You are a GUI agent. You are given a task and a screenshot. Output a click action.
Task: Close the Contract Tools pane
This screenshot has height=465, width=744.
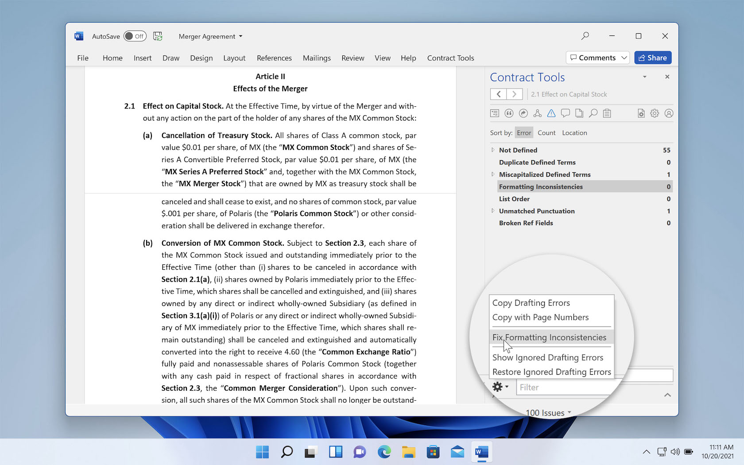[x=667, y=77]
